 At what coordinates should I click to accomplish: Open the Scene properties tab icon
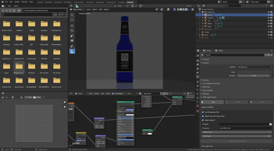(x=198, y=73)
